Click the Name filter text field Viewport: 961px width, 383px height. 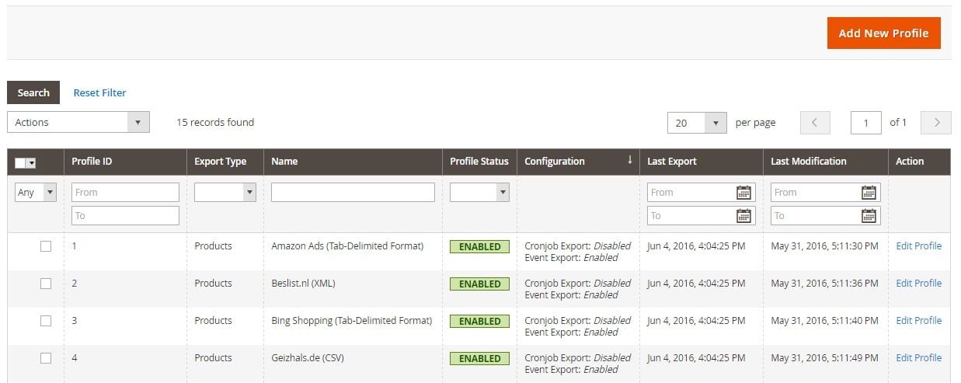tap(353, 192)
